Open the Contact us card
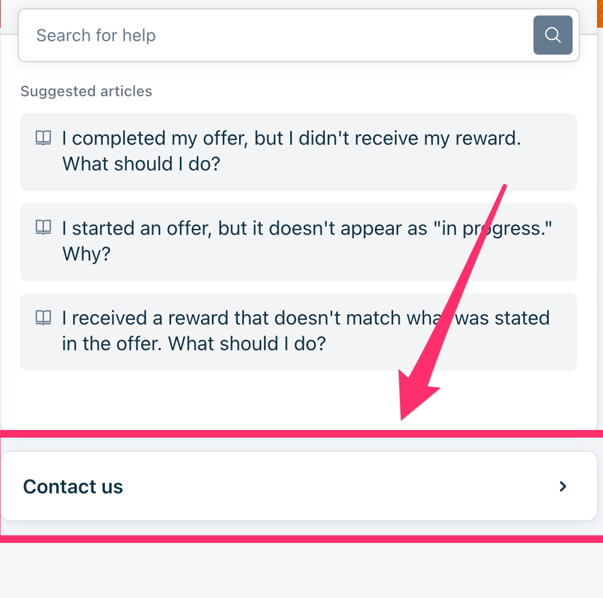The height and width of the screenshot is (598, 603). pyautogui.click(x=299, y=487)
